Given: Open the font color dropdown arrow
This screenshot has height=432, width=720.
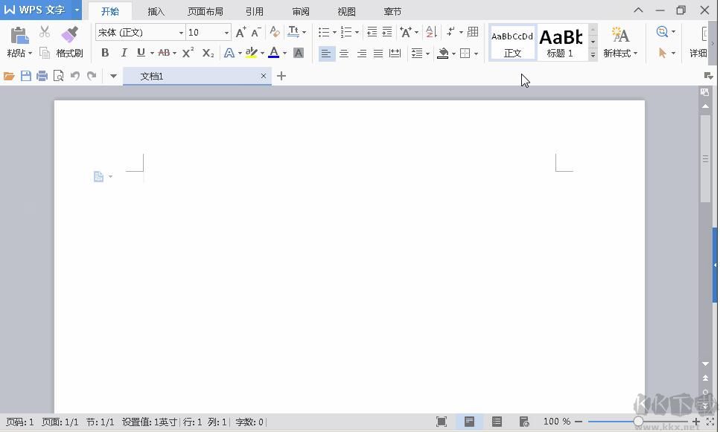Looking at the screenshot, I should coord(284,53).
